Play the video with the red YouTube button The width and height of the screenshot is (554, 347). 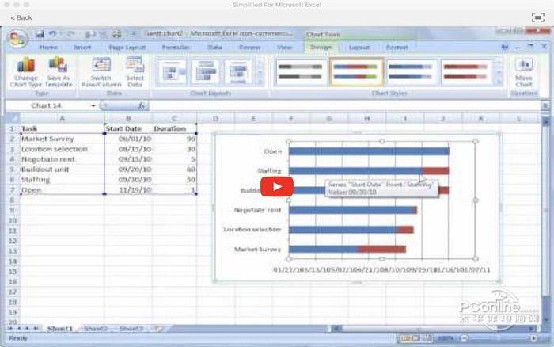click(x=277, y=186)
